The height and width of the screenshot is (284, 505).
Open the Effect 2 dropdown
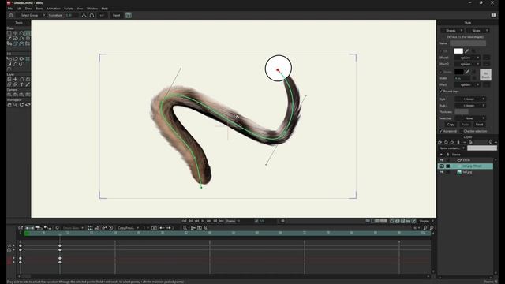(468, 64)
